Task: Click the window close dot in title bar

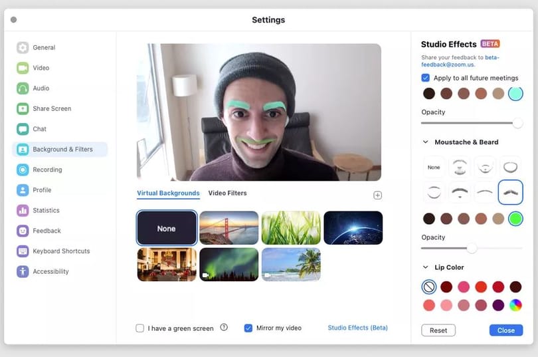Action: (14, 19)
